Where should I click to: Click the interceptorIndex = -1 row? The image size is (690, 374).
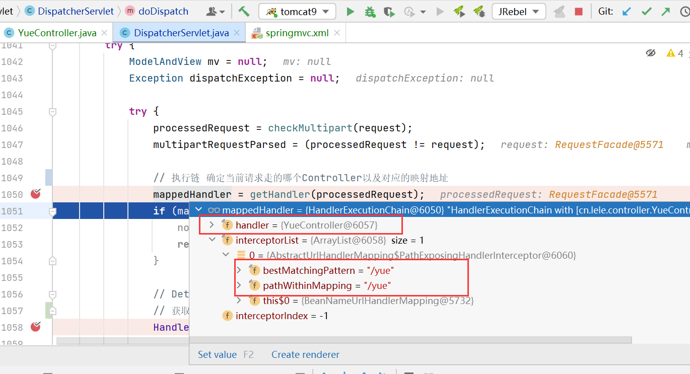point(440,316)
